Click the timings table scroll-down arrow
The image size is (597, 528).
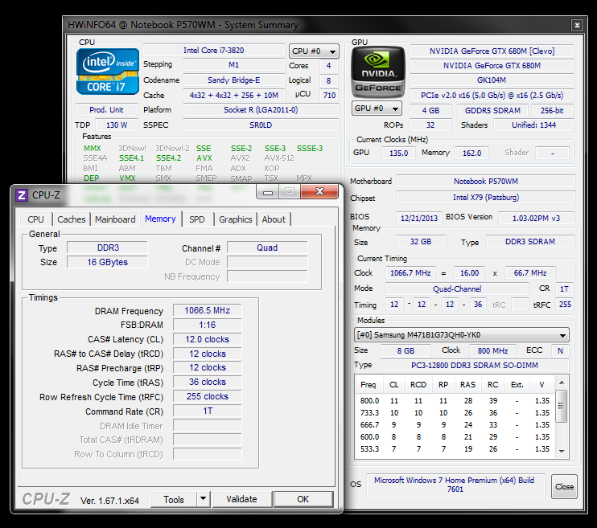tap(562, 451)
